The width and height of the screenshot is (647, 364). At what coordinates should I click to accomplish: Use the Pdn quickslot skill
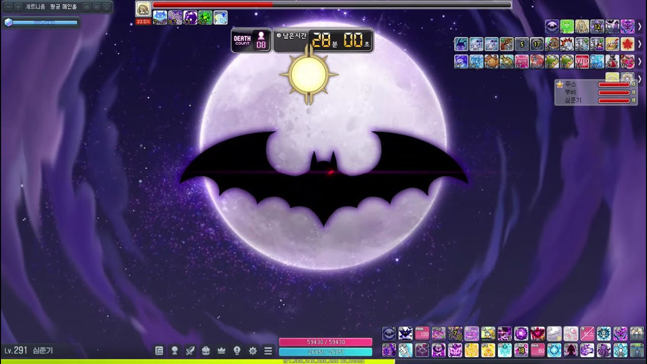pos(439,350)
